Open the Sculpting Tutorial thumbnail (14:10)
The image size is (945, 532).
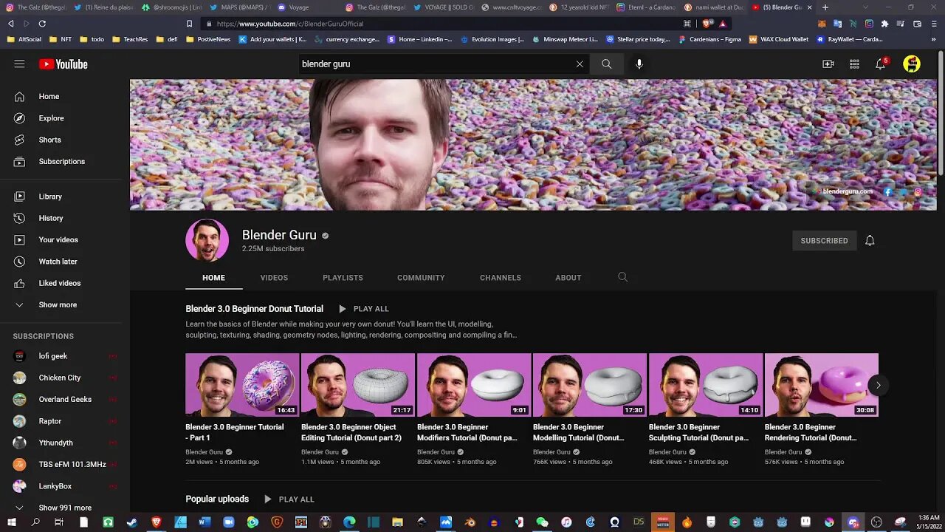[x=706, y=385]
